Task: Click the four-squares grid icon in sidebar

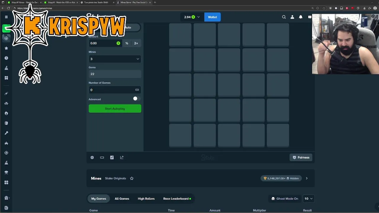Action: 6,183
